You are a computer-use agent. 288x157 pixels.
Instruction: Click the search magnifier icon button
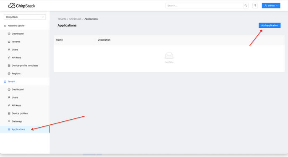pyautogui.click(x=246, y=6)
